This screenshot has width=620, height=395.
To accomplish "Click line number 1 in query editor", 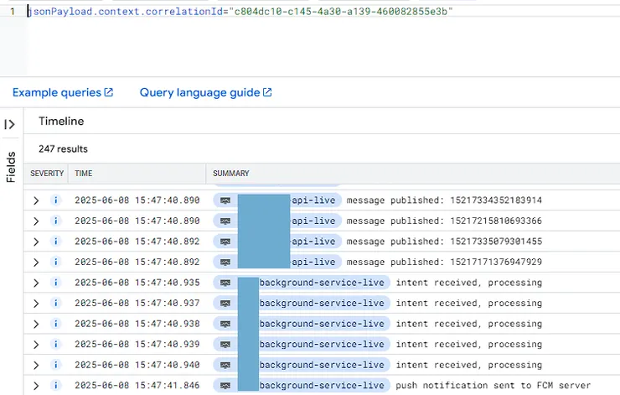I will 13,12.
